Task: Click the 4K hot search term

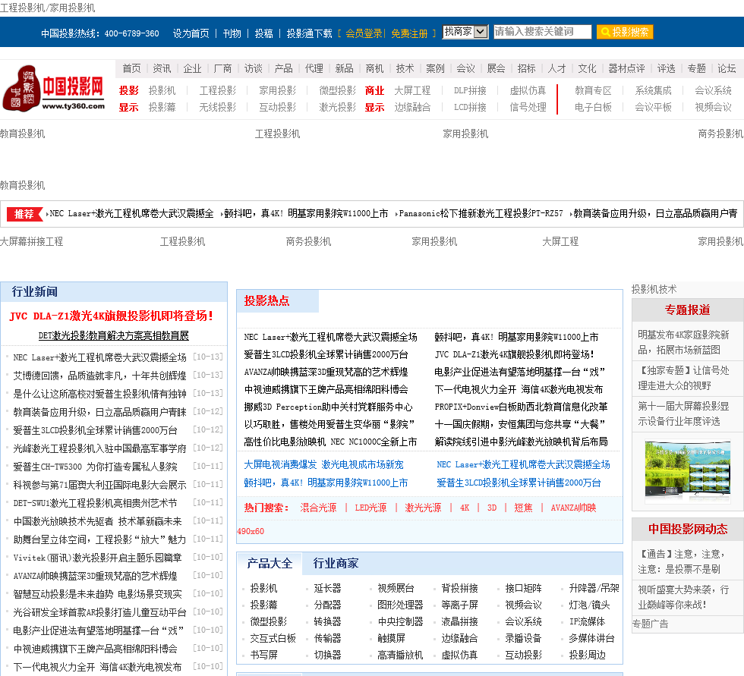Action: coord(465,508)
